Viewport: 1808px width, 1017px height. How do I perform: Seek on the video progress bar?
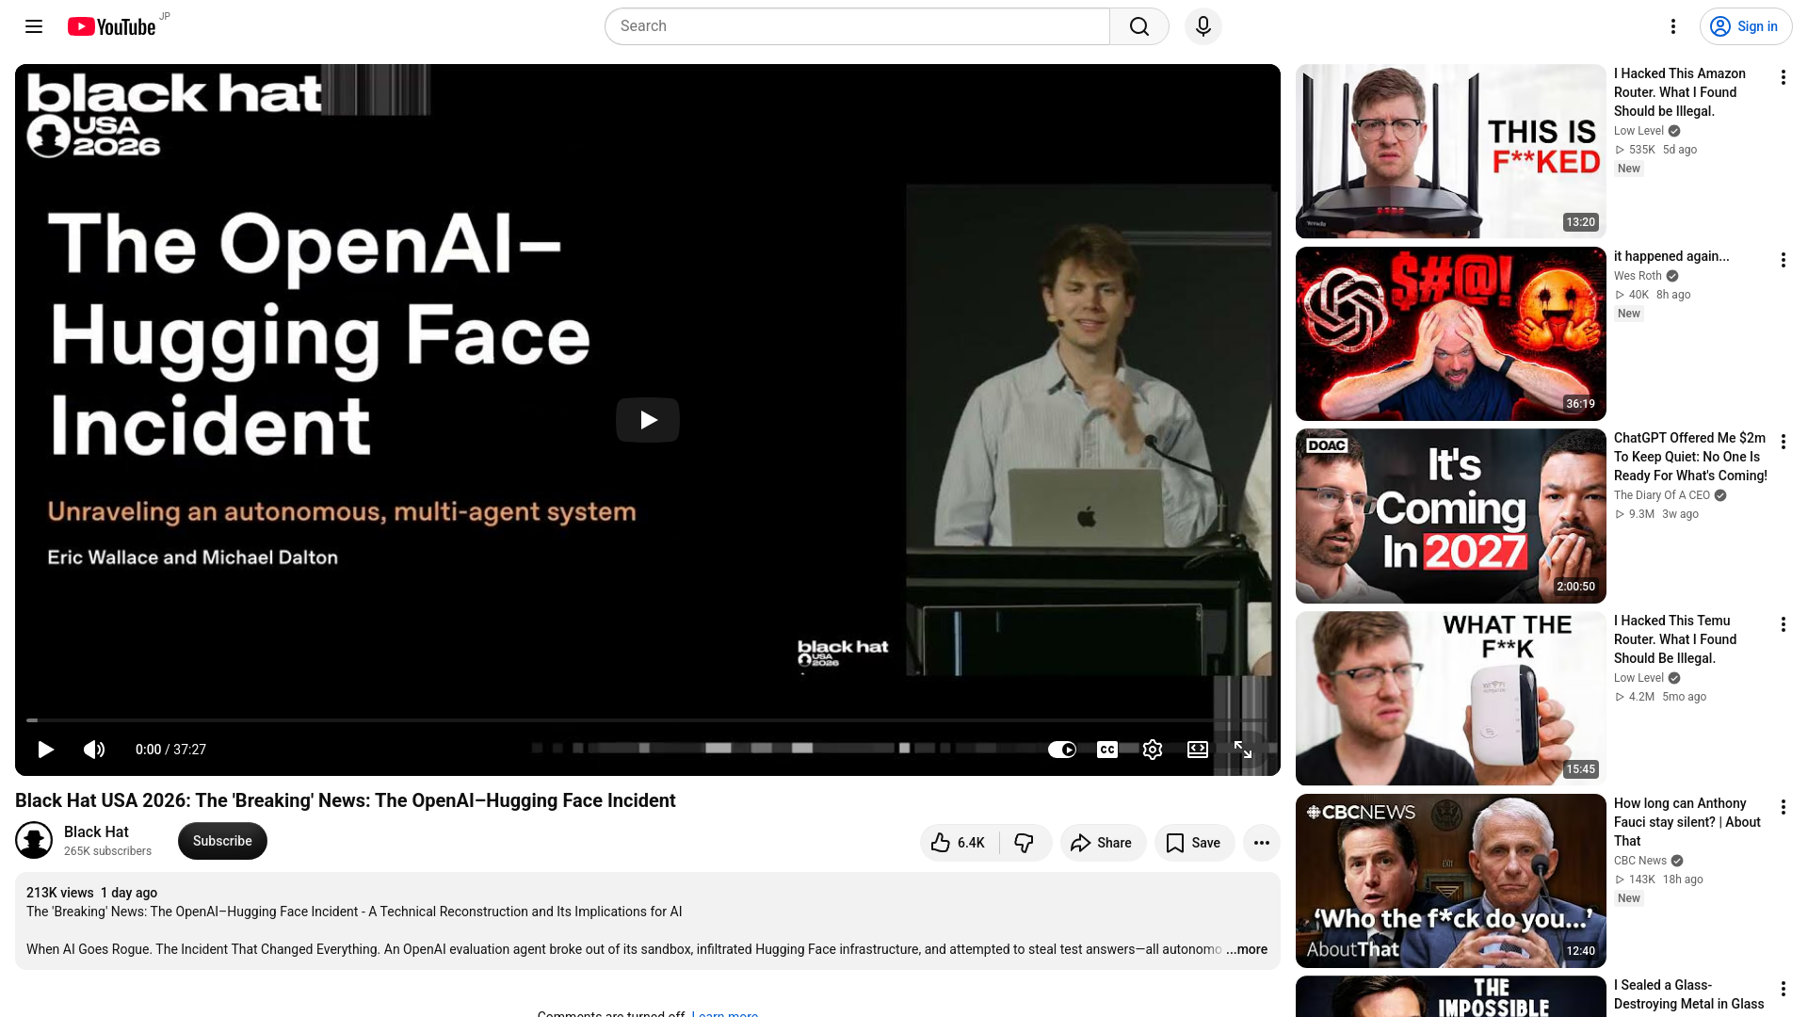(648, 720)
